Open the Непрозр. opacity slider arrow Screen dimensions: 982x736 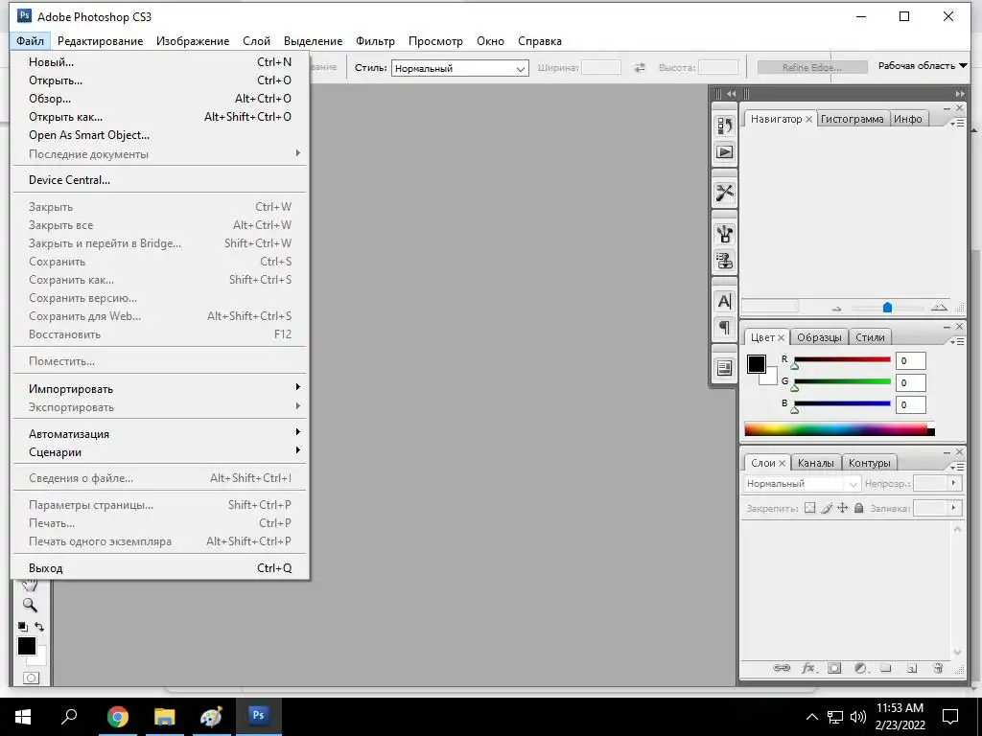[x=954, y=483]
